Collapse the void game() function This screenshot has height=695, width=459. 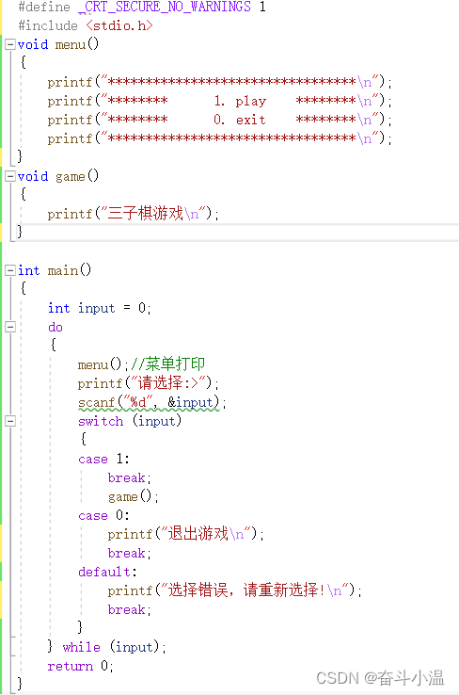[x=9, y=176]
